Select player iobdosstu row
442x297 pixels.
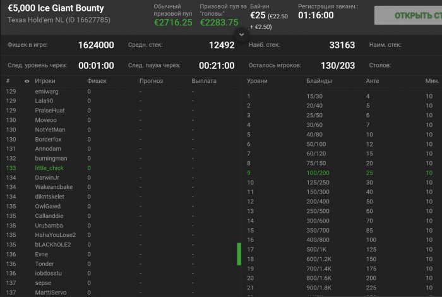point(121,274)
